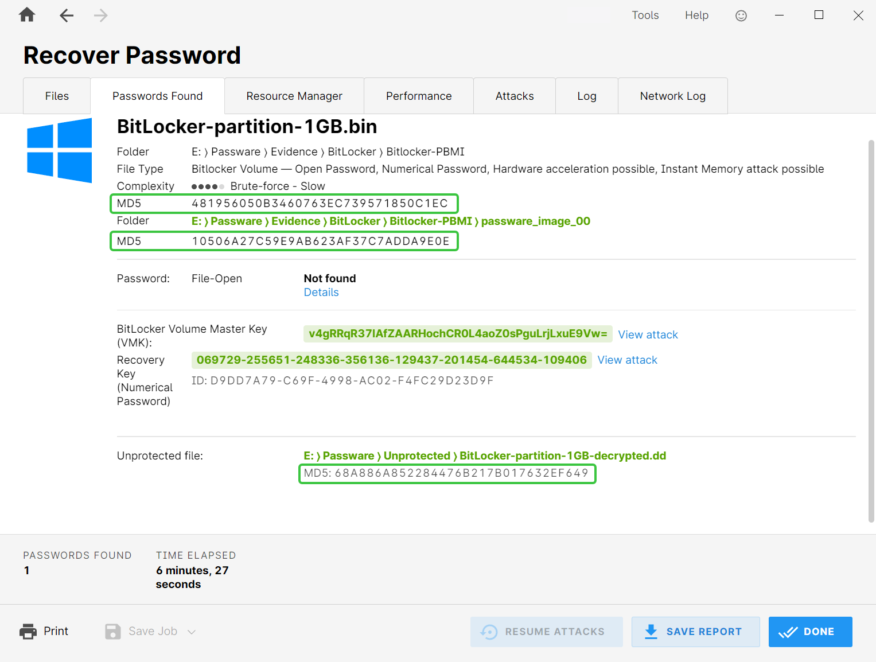Image resolution: width=876 pixels, height=662 pixels.
Task: Click the BitLocker-partition-1GB.bin title
Action: pyautogui.click(x=247, y=126)
